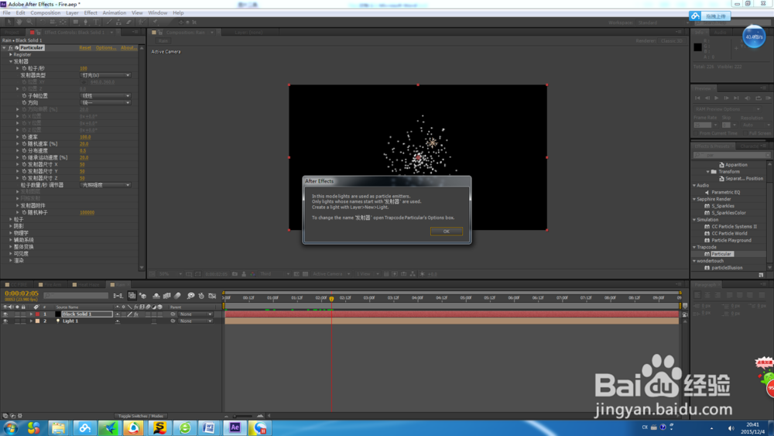This screenshot has width=774, height=436.
Task: Toggle loop option in Preview panel
Action: (x=759, y=98)
